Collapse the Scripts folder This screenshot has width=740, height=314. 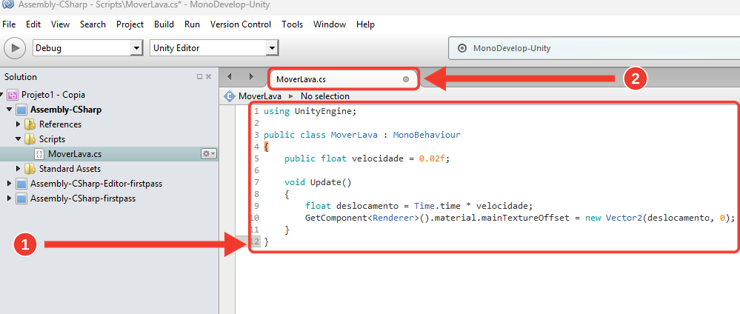tap(19, 139)
